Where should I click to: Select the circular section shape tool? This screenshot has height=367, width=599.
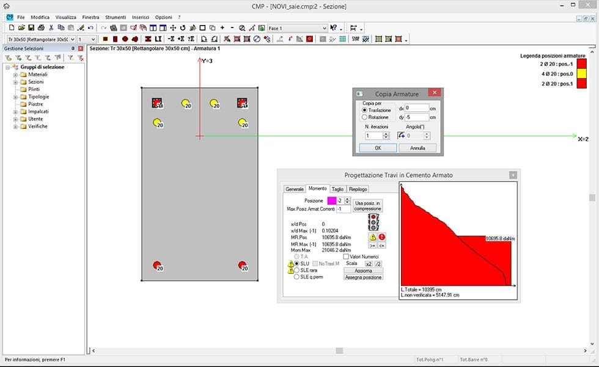tap(125, 39)
